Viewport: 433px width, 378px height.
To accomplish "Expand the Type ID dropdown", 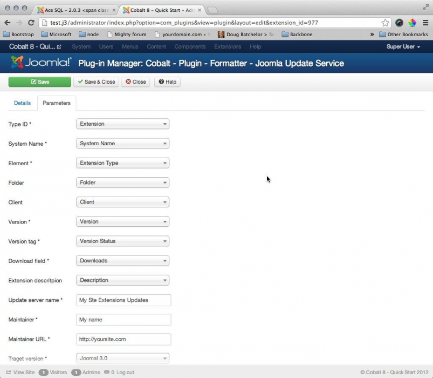I will [123, 124].
